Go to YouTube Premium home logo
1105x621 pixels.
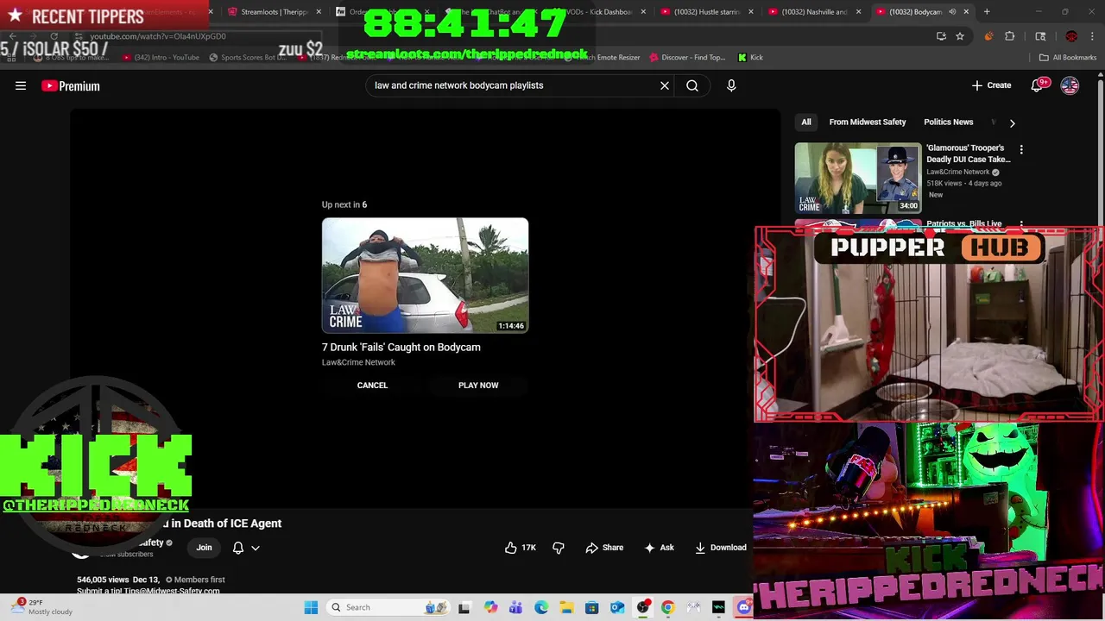(71, 85)
